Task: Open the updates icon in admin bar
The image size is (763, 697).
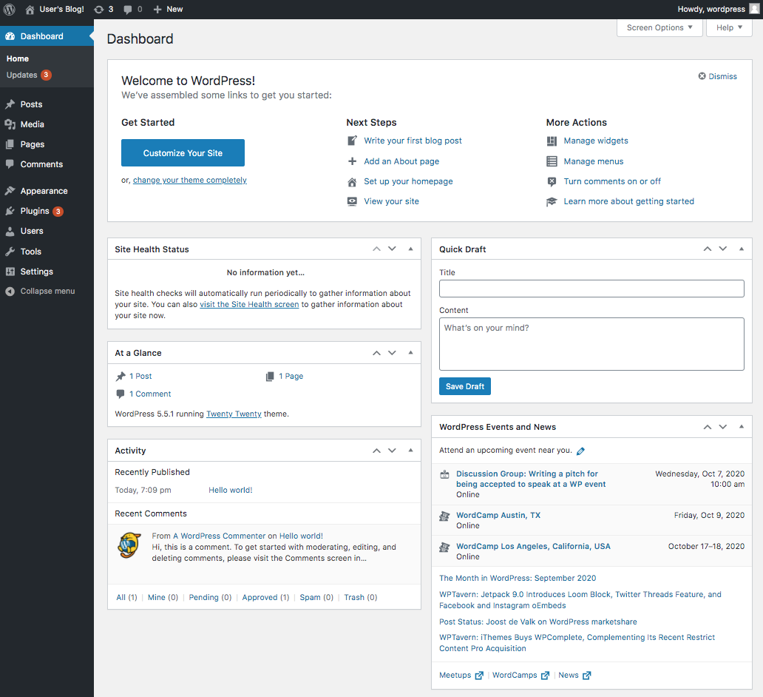Action: [99, 10]
